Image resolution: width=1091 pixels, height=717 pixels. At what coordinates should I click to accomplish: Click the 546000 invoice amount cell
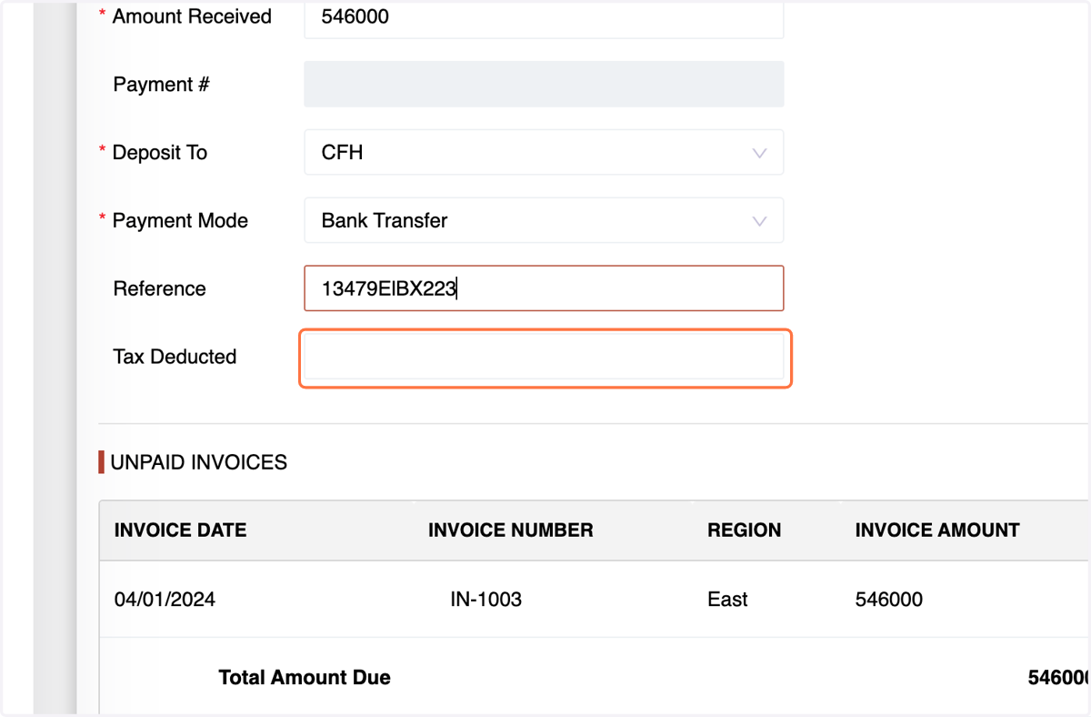[889, 600]
